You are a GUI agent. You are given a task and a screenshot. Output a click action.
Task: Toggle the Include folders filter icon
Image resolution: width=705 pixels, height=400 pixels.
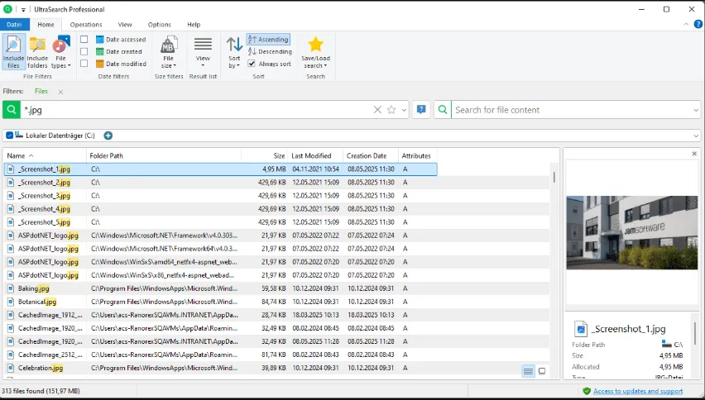coord(37,51)
